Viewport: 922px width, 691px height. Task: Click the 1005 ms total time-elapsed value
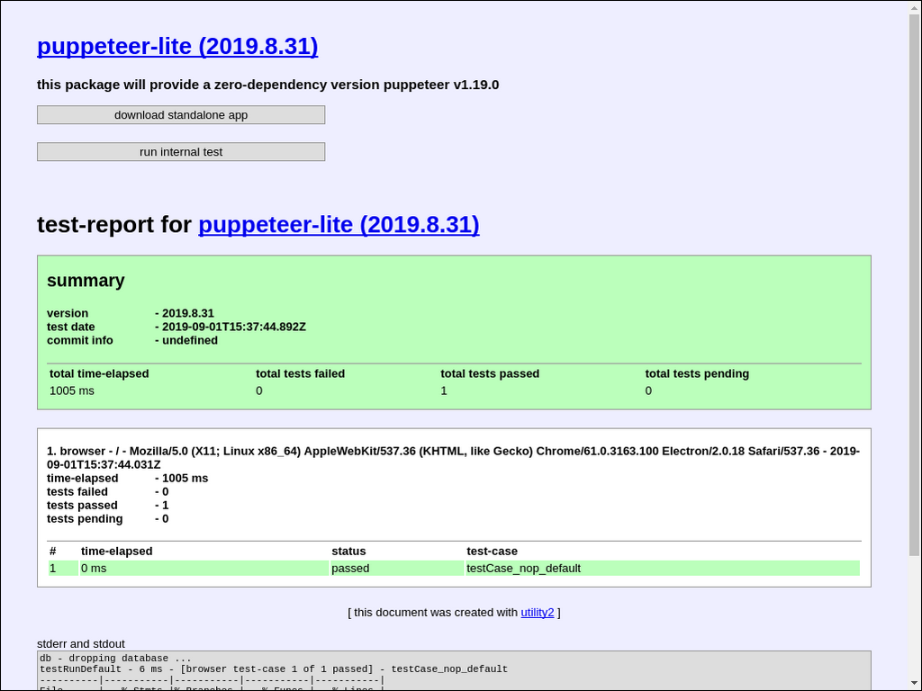point(72,390)
